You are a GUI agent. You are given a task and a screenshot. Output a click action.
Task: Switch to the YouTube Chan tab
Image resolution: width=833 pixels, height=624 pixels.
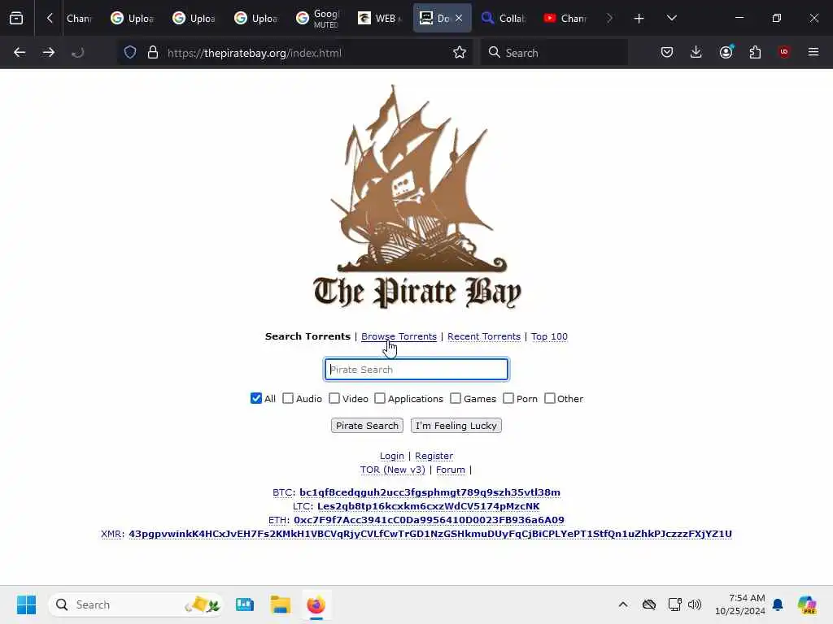point(565,19)
